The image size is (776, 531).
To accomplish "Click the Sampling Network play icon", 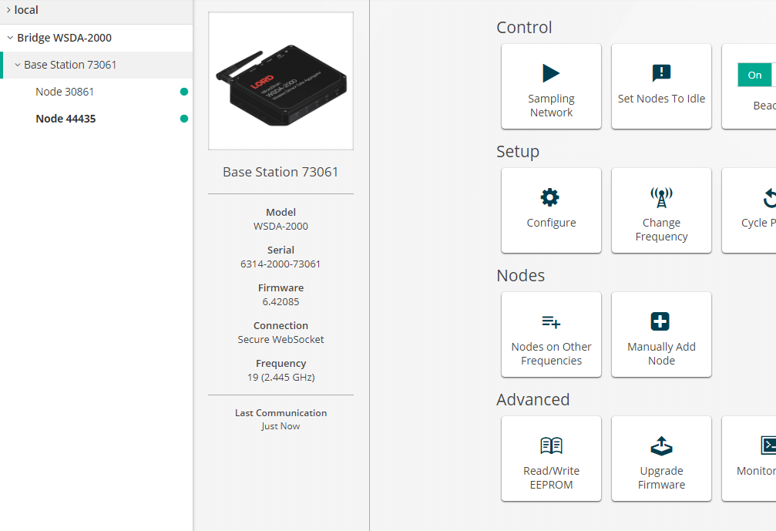I will [551, 73].
